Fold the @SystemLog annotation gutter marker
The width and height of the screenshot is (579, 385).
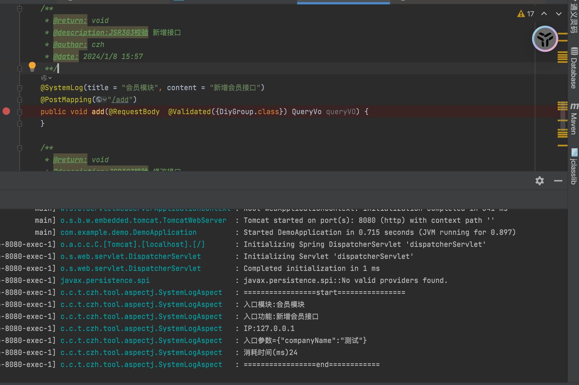[20, 88]
